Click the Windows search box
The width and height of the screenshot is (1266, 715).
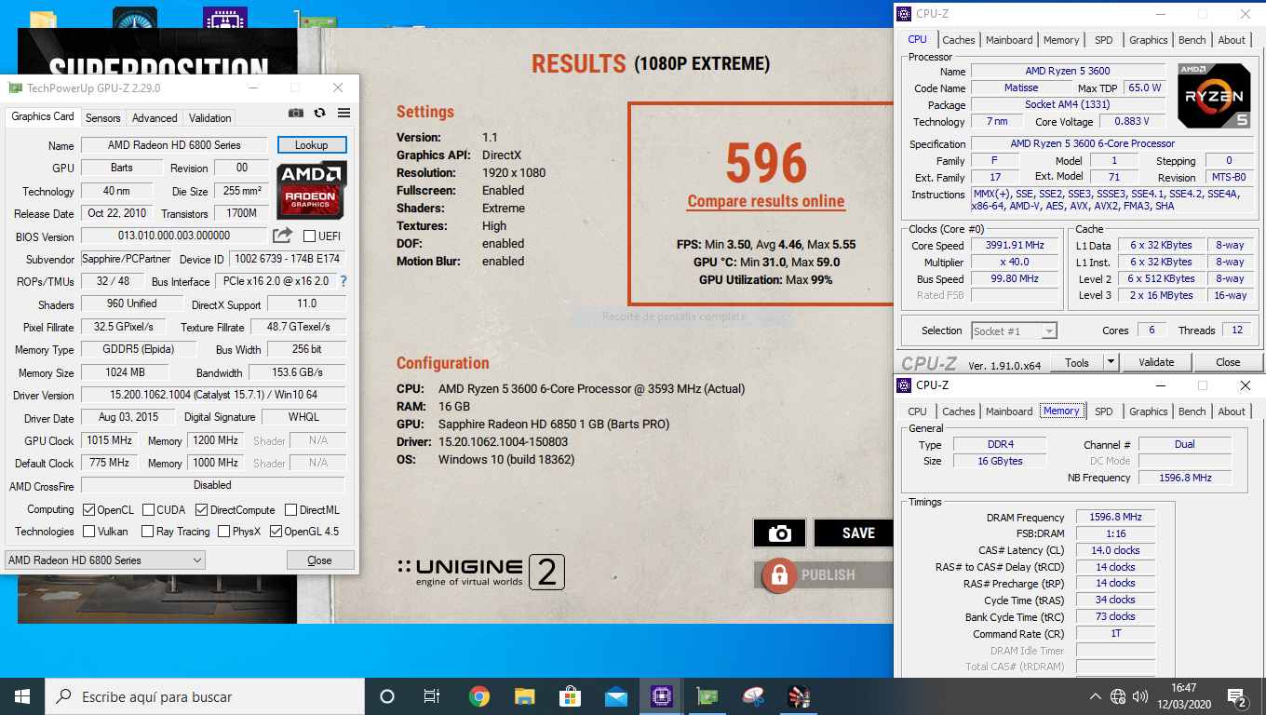click(x=205, y=696)
